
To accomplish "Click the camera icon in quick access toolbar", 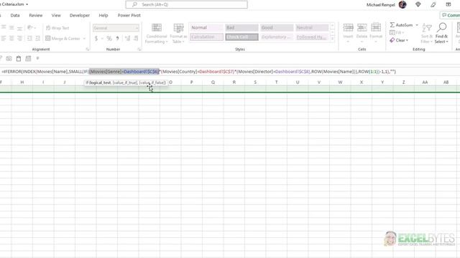I will click(9, 59).
